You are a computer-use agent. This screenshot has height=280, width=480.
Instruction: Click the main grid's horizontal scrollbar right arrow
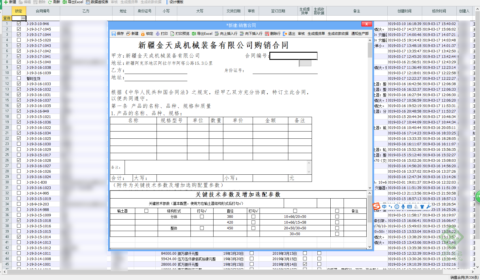(x=473, y=272)
